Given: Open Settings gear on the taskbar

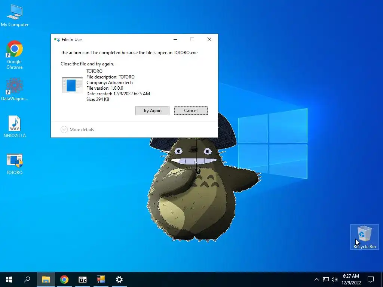Looking at the screenshot, I should [x=119, y=280].
